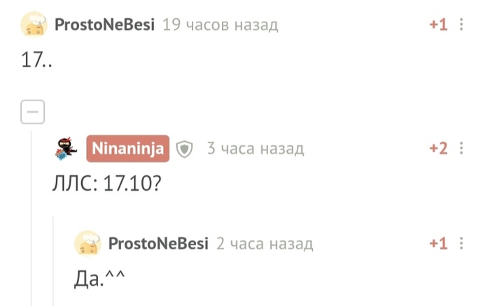
Task: Click the +2 rating on Ninaninja's comment
Action: click(437, 148)
